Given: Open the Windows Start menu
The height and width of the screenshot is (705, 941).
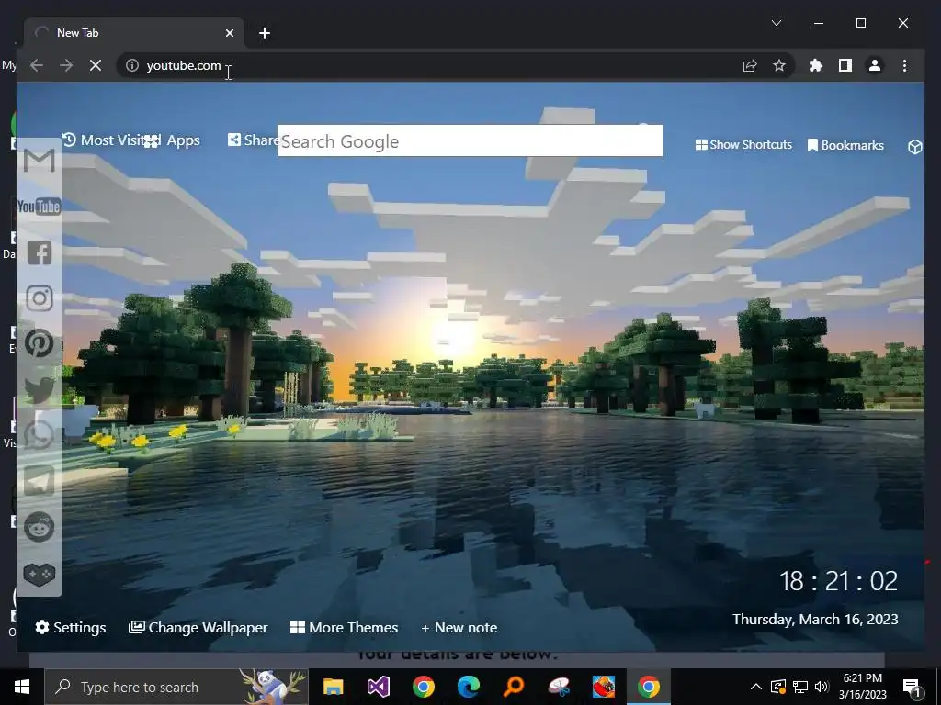Looking at the screenshot, I should click(x=22, y=687).
